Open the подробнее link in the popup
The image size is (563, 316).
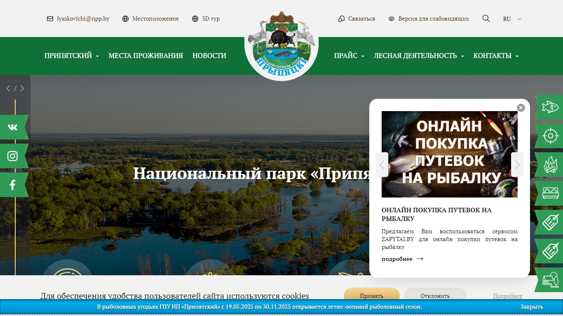[x=402, y=259]
